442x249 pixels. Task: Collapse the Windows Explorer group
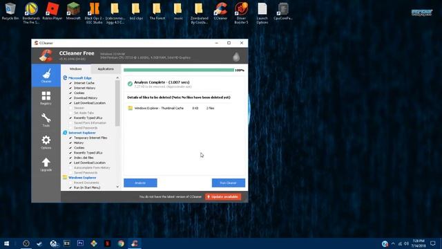82,178
